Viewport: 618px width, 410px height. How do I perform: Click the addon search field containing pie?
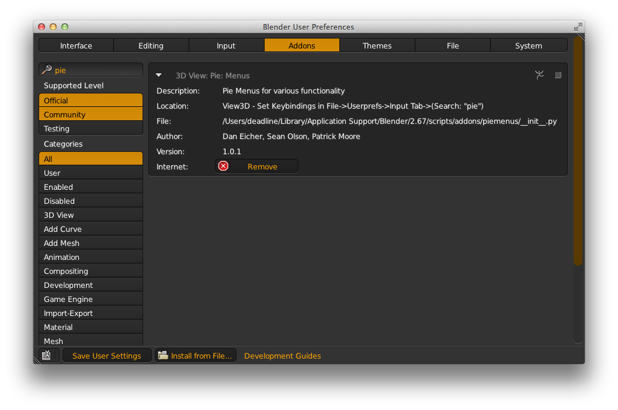pos(91,70)
